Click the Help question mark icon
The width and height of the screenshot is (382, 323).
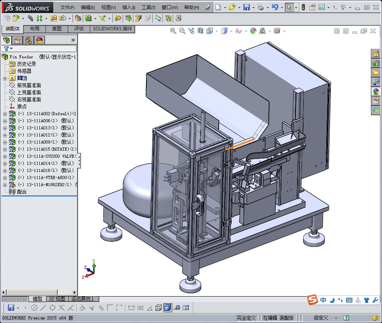point(343,7)
